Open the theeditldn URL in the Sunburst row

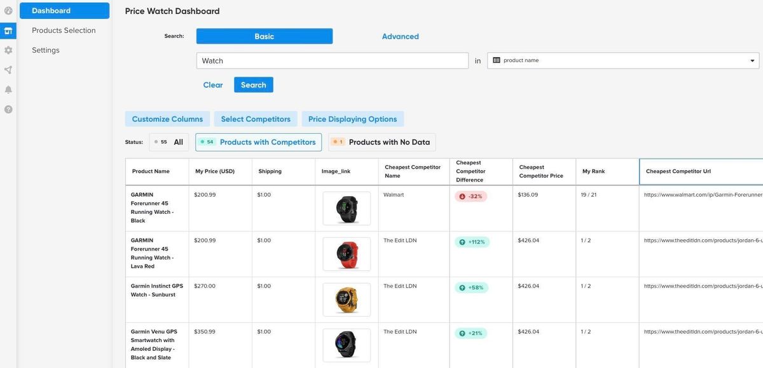703,286
